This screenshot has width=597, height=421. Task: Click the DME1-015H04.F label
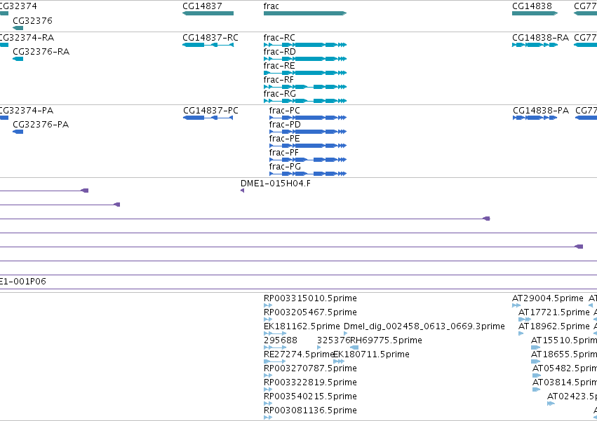point(276,184)
